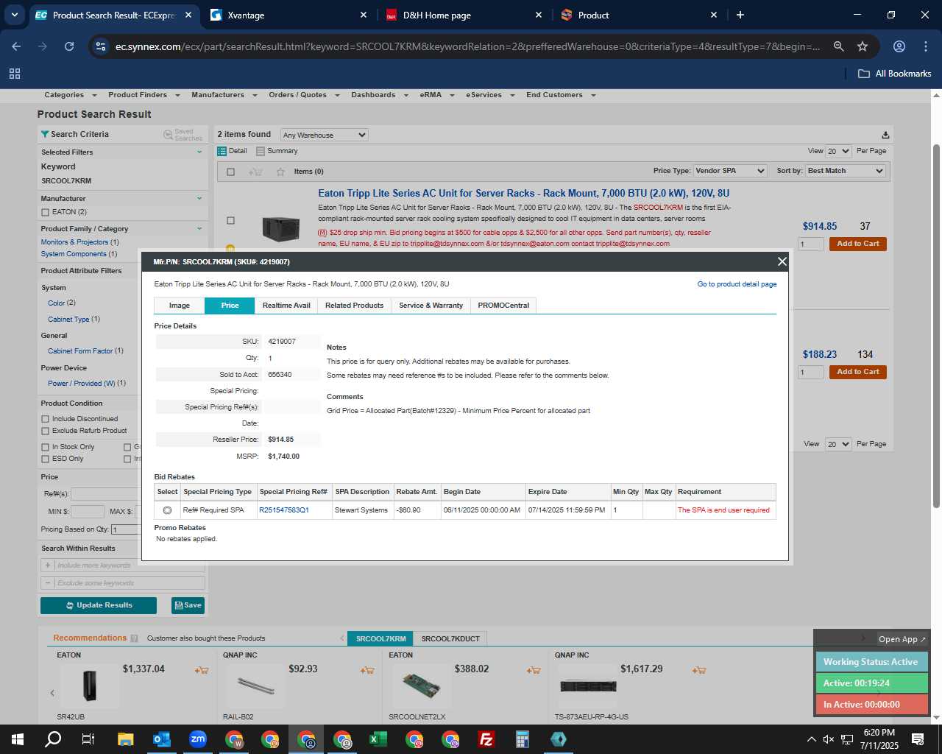Open the Sort by Best Match dropdown
The height and width of the screenshot is (754, 942).
[846, 171]
